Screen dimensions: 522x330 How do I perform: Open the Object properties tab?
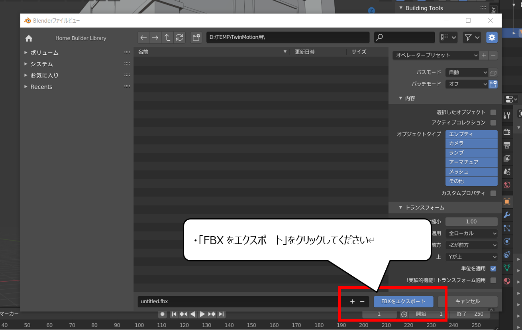point(507,202)
